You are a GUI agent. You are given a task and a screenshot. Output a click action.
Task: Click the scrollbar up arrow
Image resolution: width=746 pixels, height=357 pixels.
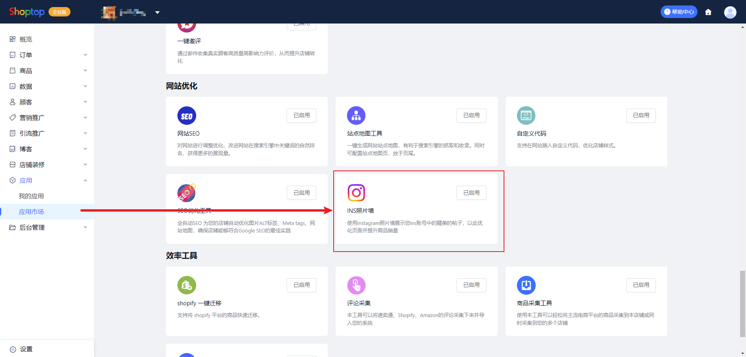(742, 27)
